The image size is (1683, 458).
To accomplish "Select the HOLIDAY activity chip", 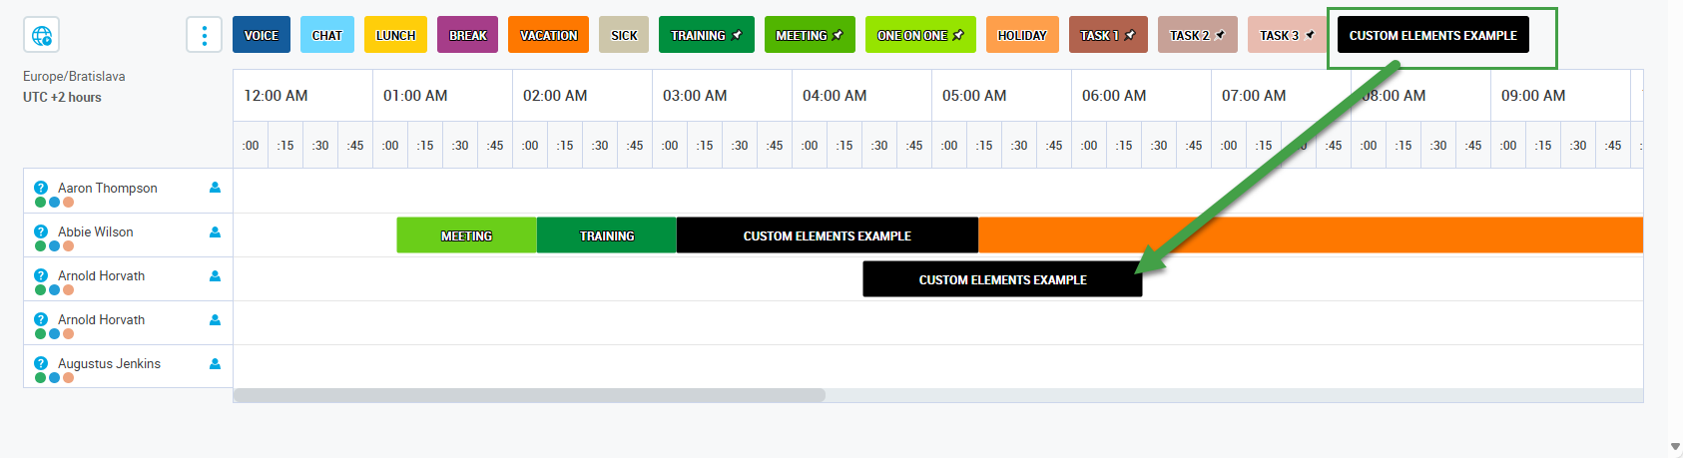I will pos(1022,35).
